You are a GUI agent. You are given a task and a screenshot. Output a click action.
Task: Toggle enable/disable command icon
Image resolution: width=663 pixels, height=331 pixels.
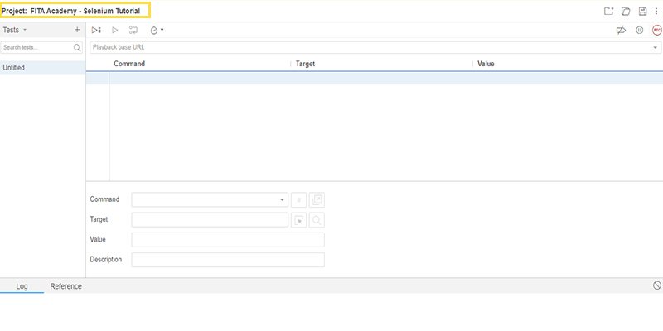coord(298,199)
